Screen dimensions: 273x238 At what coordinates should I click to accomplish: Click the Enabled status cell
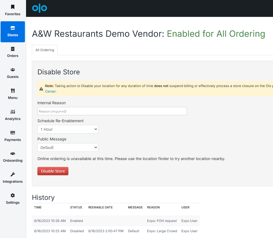tap(76, 221)
